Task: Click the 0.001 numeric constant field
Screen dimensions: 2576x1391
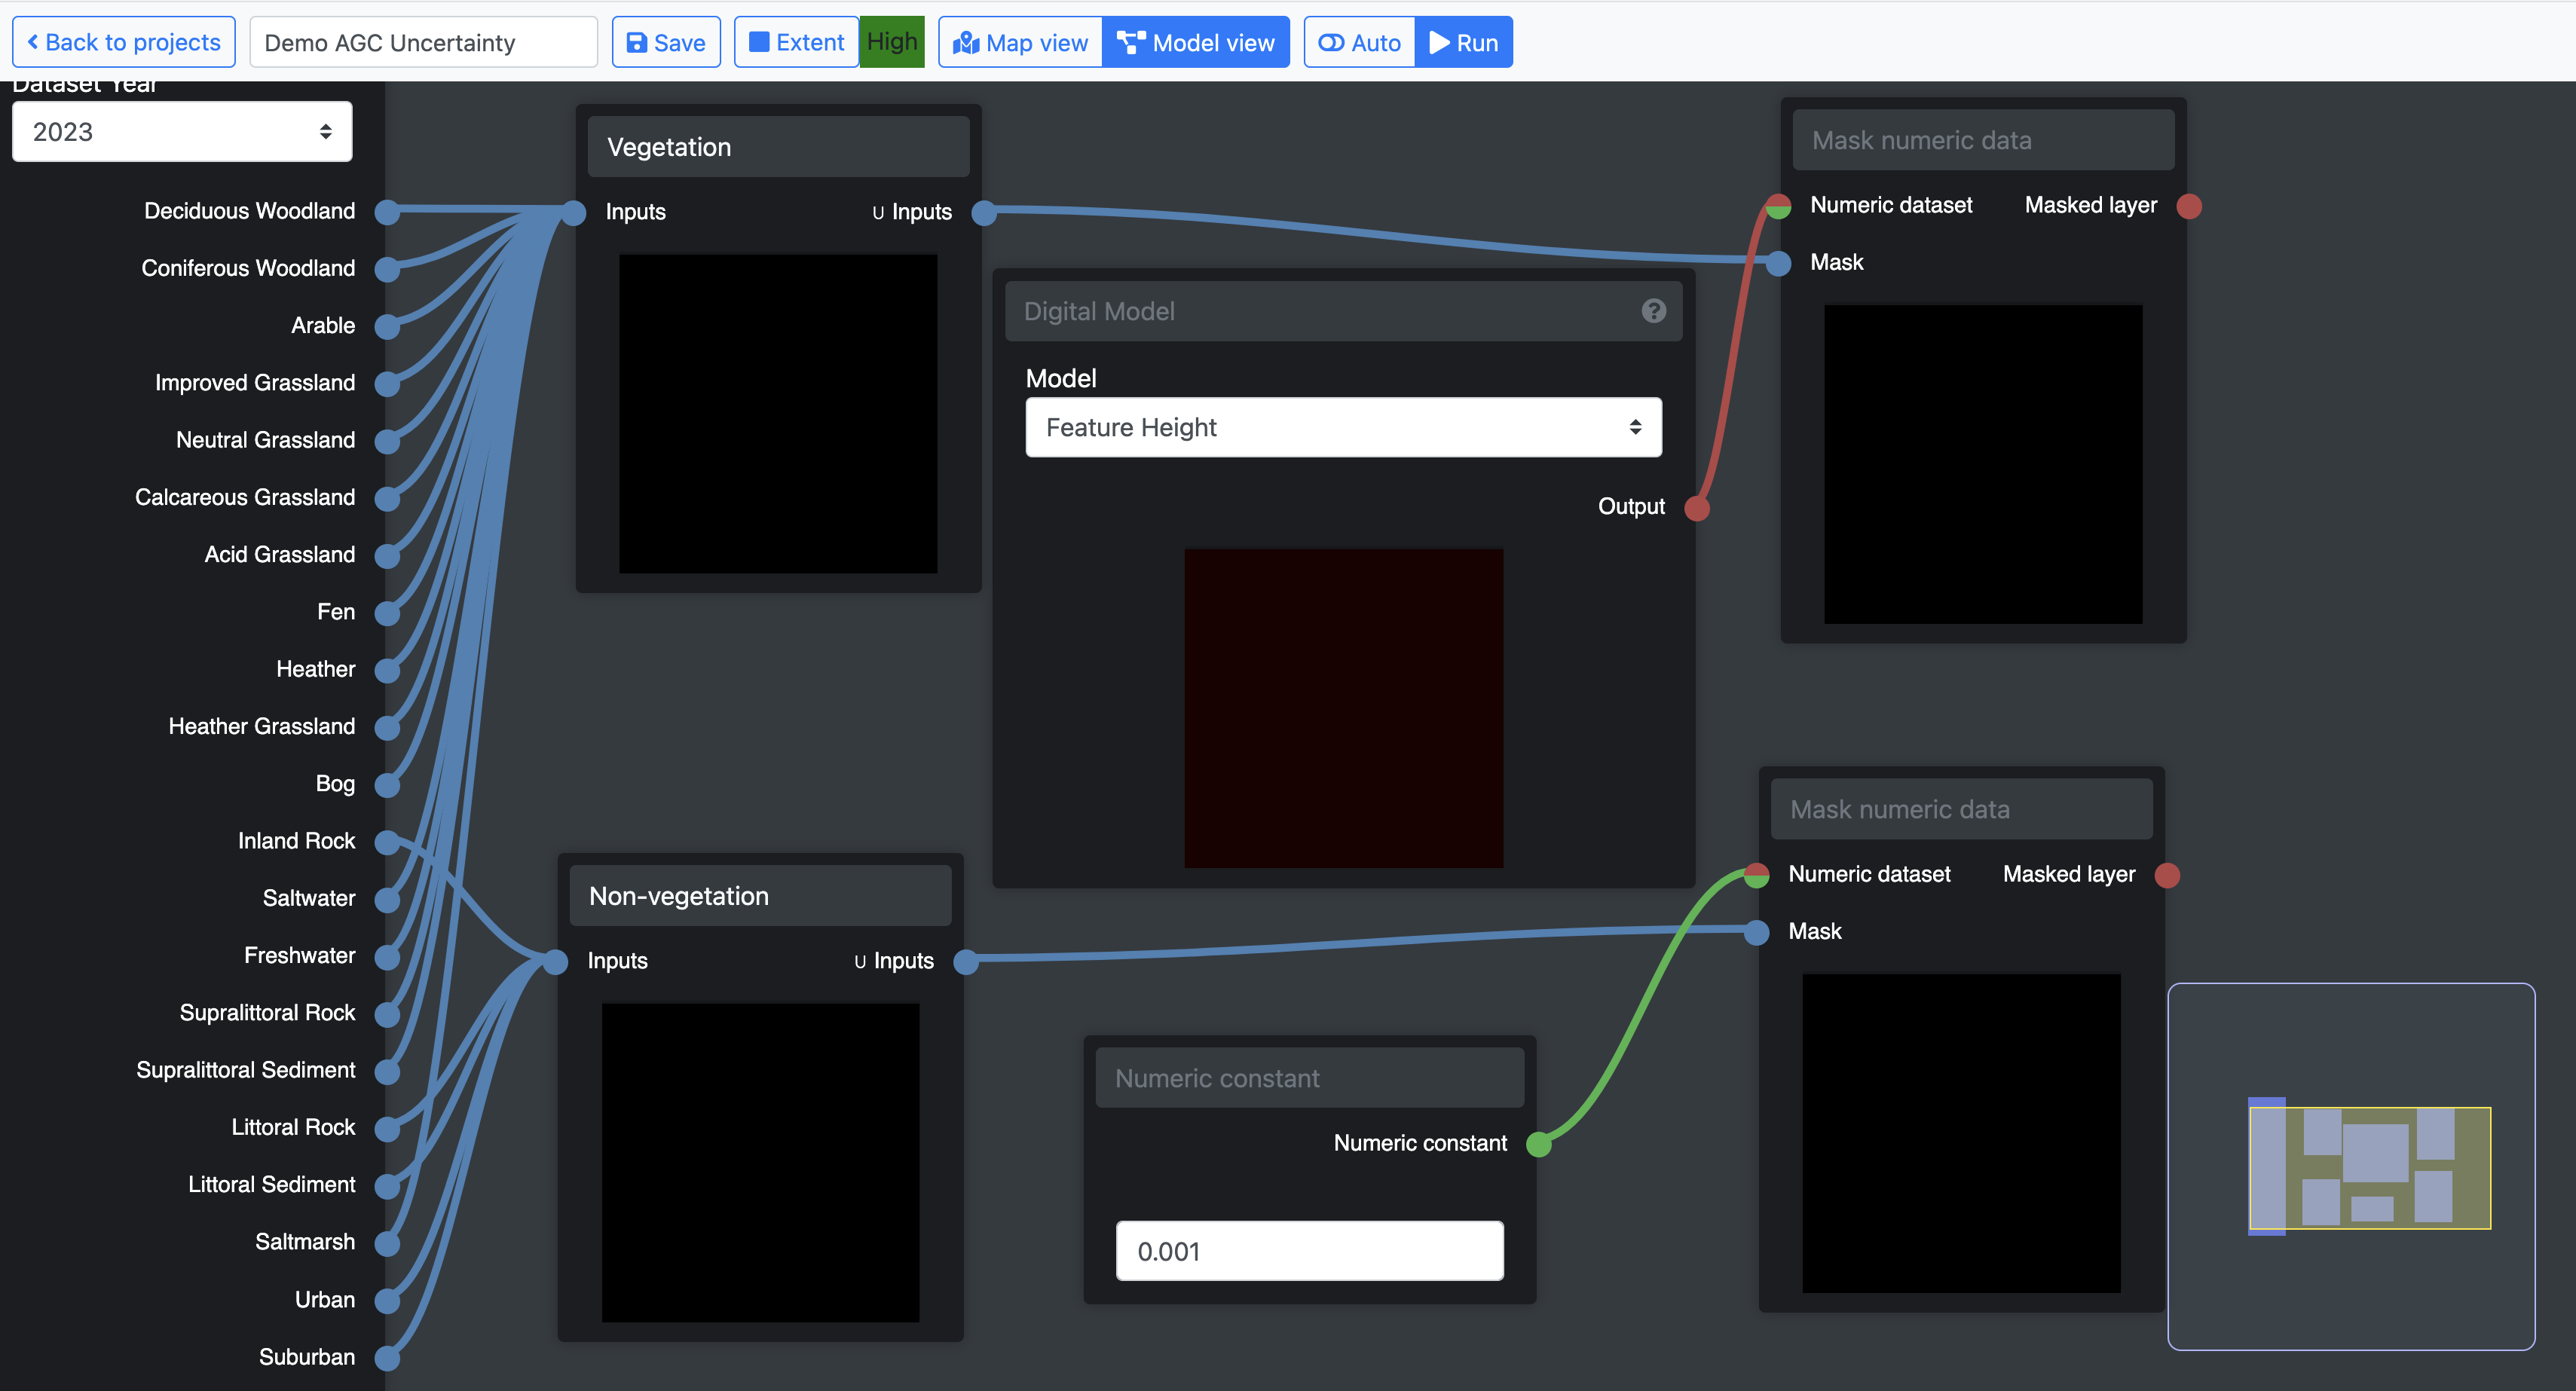Action: (x=1308, y=1251)
